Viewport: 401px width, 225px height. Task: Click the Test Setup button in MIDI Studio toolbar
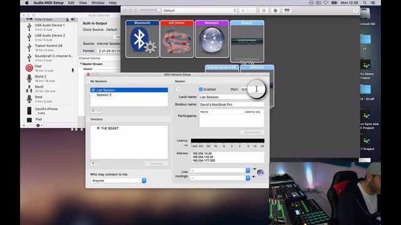pyautogui.click(x=275, y=11)
